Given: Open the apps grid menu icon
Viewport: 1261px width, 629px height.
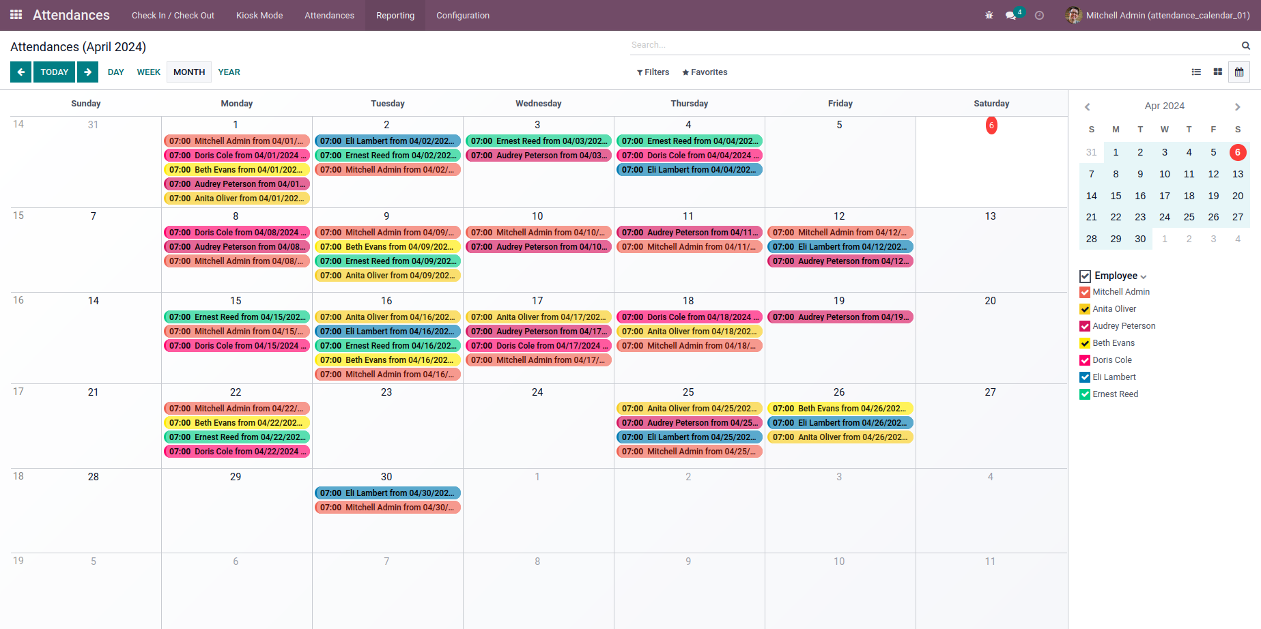Looking at the screenshot, I should click(16, 14).
